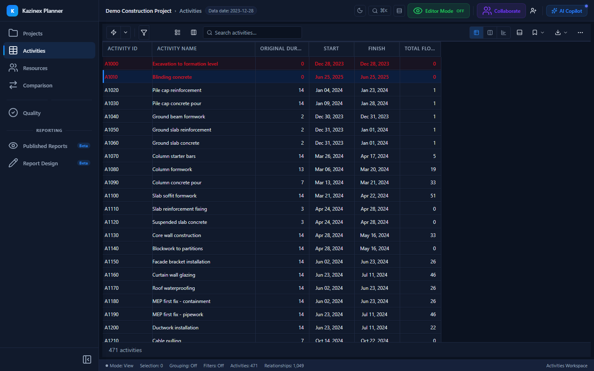Select activity A1000 cell
Viewport: 594px width, 371px height.
[127, 64]
